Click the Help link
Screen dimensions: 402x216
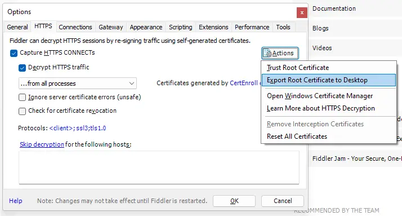click(x=16, y=201)
